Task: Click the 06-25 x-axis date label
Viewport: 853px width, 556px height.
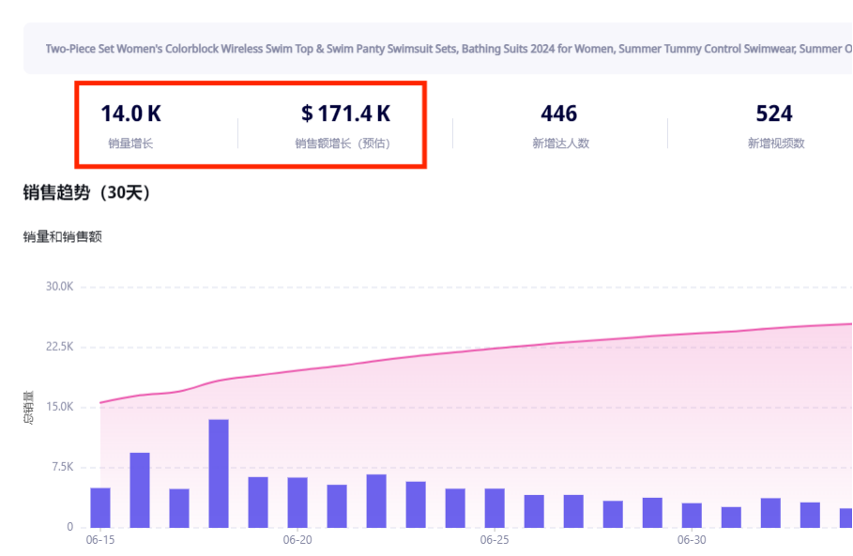Action: tap(494, 540)
